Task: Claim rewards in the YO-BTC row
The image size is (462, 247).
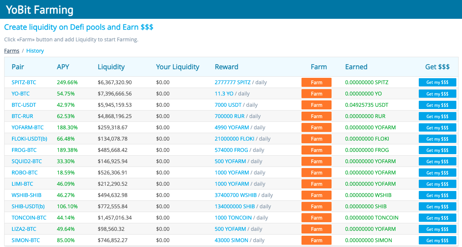Action: [x=438, y=94]
